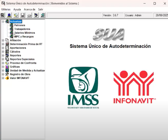This screenshot has width=168, height=140.
Task: Click the Registro de Obra hammer icon
Action: 7,74
